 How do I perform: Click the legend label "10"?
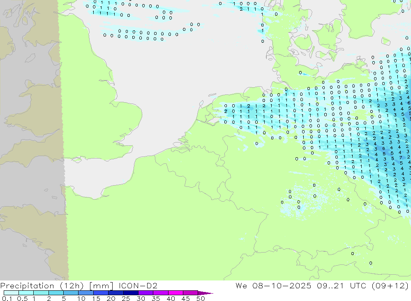point(81,299)
